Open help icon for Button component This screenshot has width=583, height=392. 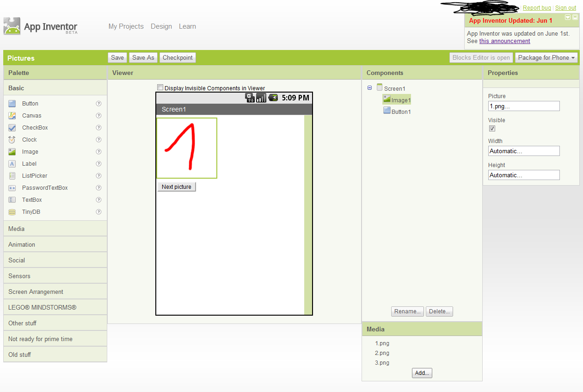pyautogui.click(x=98, y=104)
